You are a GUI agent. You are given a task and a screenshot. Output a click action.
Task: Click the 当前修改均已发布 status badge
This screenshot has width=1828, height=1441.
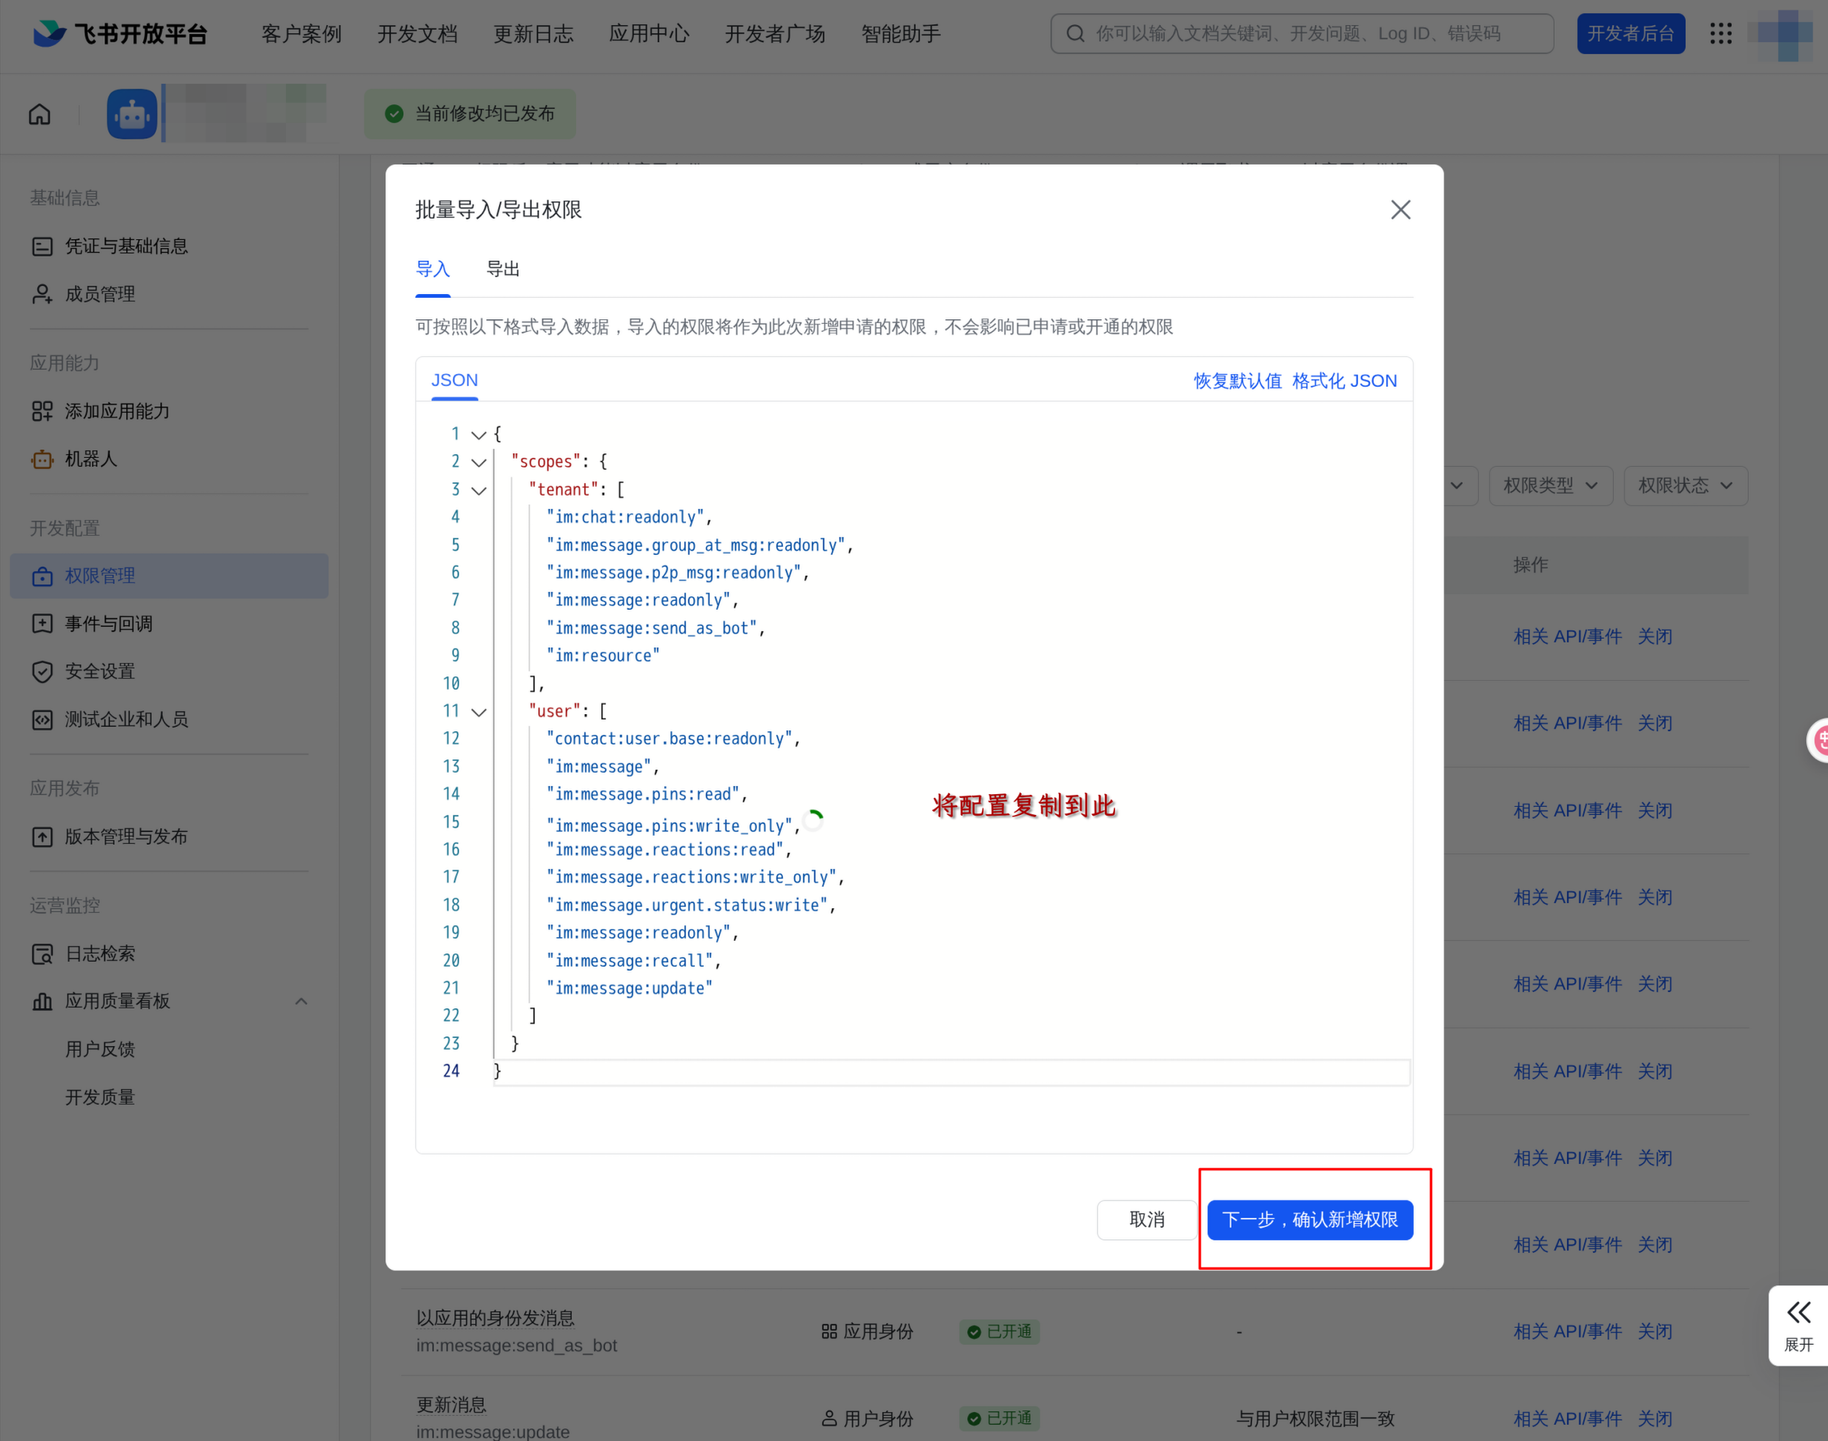click(x=470, y=114)
